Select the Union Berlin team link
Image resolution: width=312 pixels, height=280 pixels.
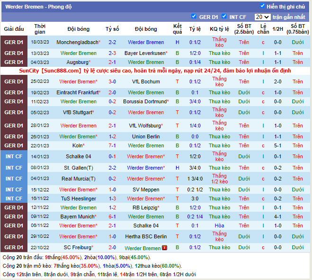coord(146,136)
